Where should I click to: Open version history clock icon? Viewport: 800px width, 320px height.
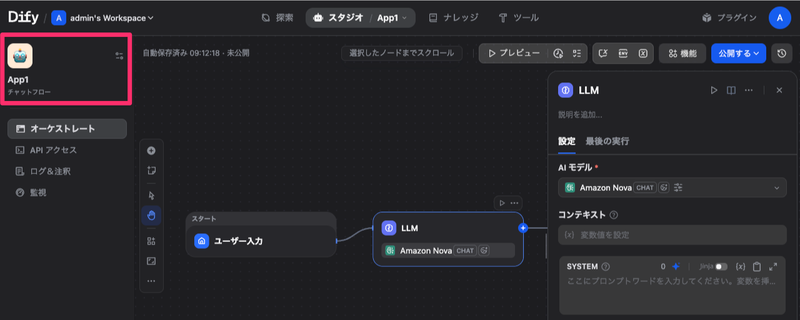pos(781,54)
